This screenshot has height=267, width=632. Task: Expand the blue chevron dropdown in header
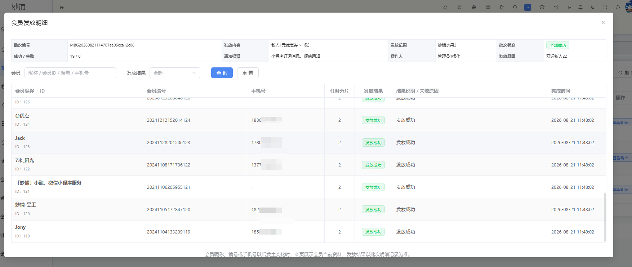coord(528,7)
